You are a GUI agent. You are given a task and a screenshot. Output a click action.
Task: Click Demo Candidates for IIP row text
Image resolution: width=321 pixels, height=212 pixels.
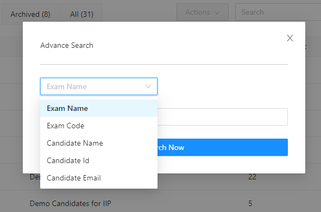pos(71,203)
